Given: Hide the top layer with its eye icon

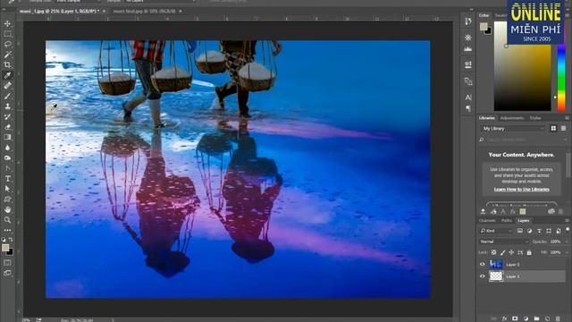Looking at the screenshot, I should (x=483, y=265).
